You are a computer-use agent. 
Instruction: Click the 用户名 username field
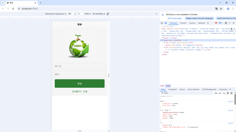80,66
